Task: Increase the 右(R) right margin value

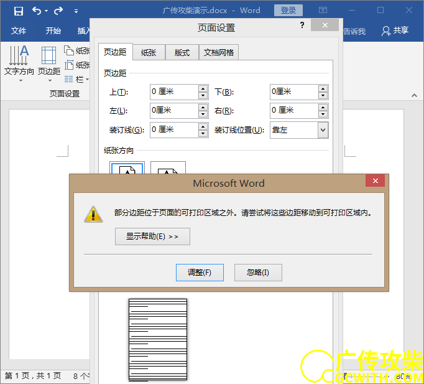Action: tap(323, 107)
